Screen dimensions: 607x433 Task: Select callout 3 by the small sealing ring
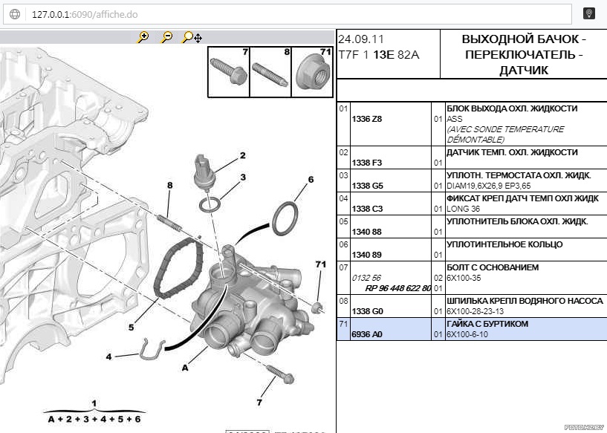tap(243, 178)
